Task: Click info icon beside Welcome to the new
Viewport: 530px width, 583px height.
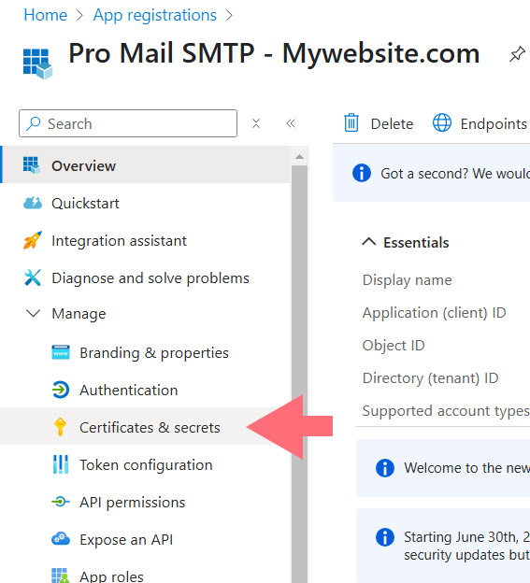Action: click(385, 468)
